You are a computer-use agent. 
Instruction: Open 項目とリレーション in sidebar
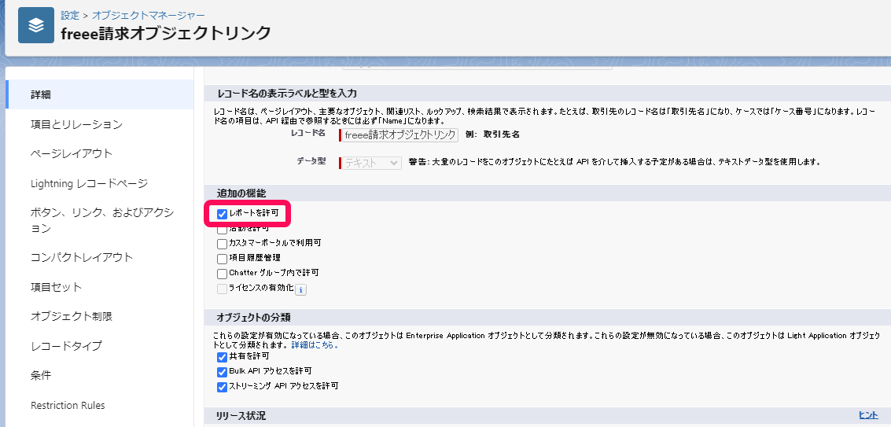coord(76,124)
